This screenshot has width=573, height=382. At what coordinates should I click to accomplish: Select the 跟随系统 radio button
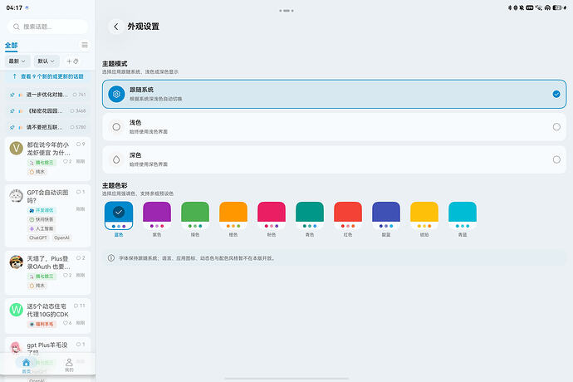point(556,94)
